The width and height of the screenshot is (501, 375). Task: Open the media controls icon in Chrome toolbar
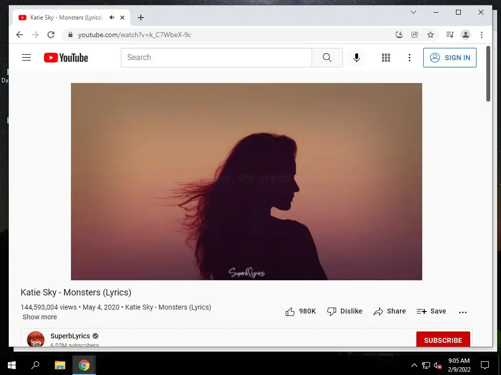pyautogui.click(x=450, y=35)
